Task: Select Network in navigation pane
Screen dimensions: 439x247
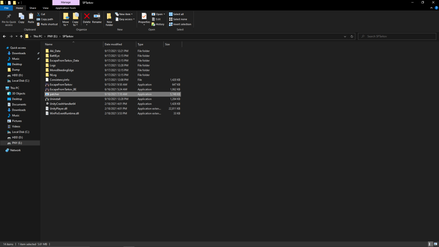Action: [x=15, y=150]
